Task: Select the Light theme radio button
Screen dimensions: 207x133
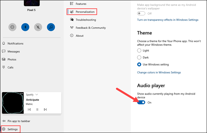Action: click(x=139, y=51)
